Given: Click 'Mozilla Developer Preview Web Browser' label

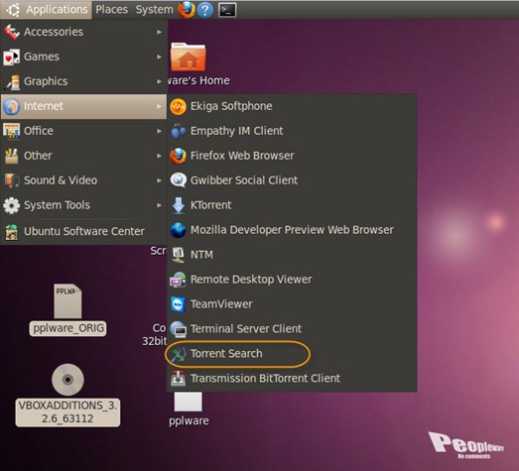Looking at the screenshot, I should coord(292,230).
